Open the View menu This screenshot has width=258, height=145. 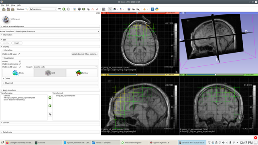pos(13,5)
